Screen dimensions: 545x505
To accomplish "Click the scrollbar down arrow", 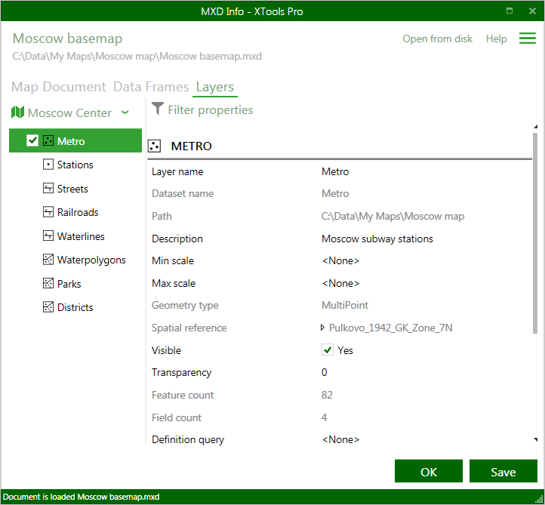I will pos(536,439).
